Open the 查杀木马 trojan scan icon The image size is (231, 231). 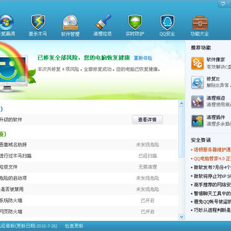click(38, 22)
